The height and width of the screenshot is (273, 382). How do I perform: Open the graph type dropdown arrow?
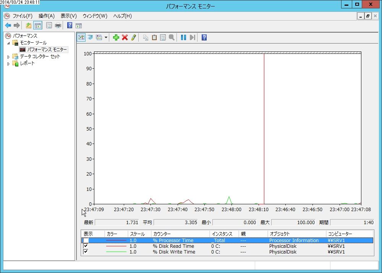click(106, 37)
